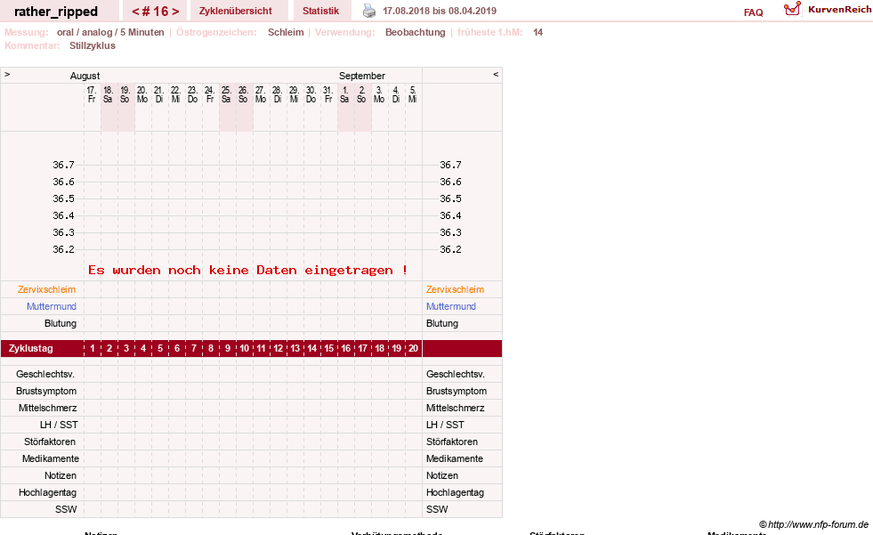Image resolution: width=873 pixels, height=535 pixels.
Task: Click the left SSW row label
Action: pos(66,509)
